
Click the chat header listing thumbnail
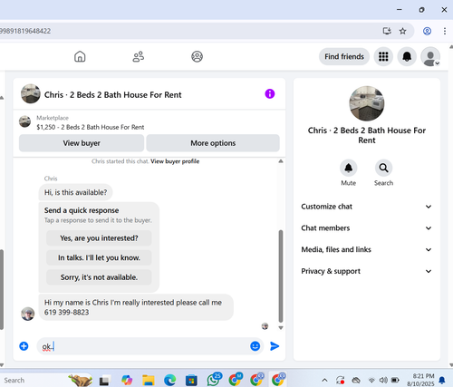point(31,94)
